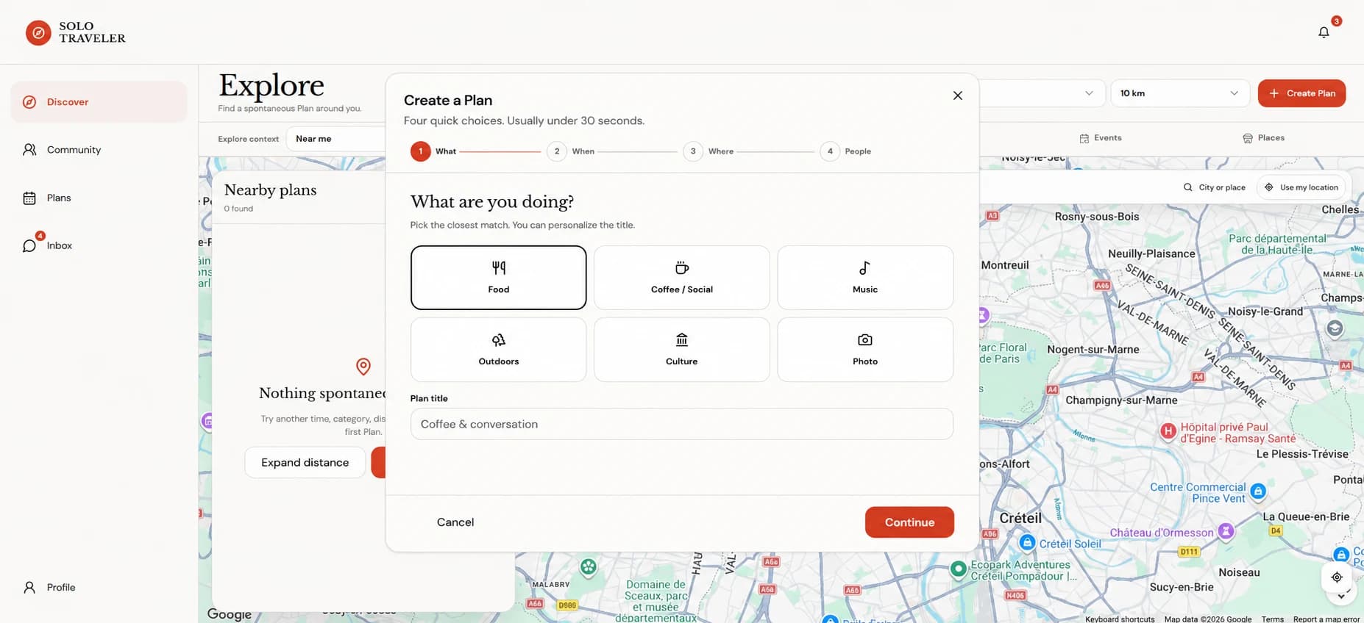
Task: Click Hôpital privé Paul d'Egine map marker
Action: 1168,432
